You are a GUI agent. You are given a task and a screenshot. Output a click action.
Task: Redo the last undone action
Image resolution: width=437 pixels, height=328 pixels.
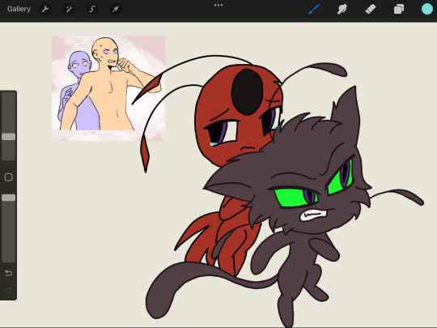pyautogui.click(x=9, y=290)
